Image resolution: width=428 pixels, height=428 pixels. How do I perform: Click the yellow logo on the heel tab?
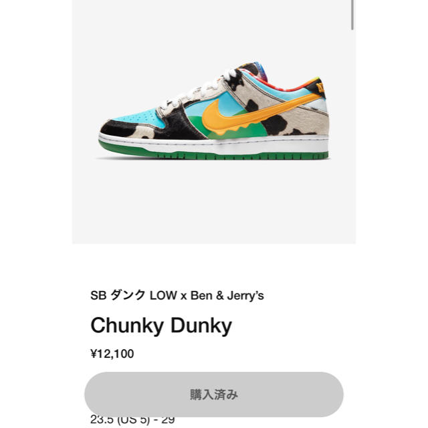[x=320, y=88]
